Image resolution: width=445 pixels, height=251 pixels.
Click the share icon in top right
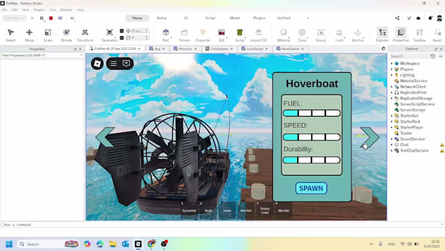point(397,18)
